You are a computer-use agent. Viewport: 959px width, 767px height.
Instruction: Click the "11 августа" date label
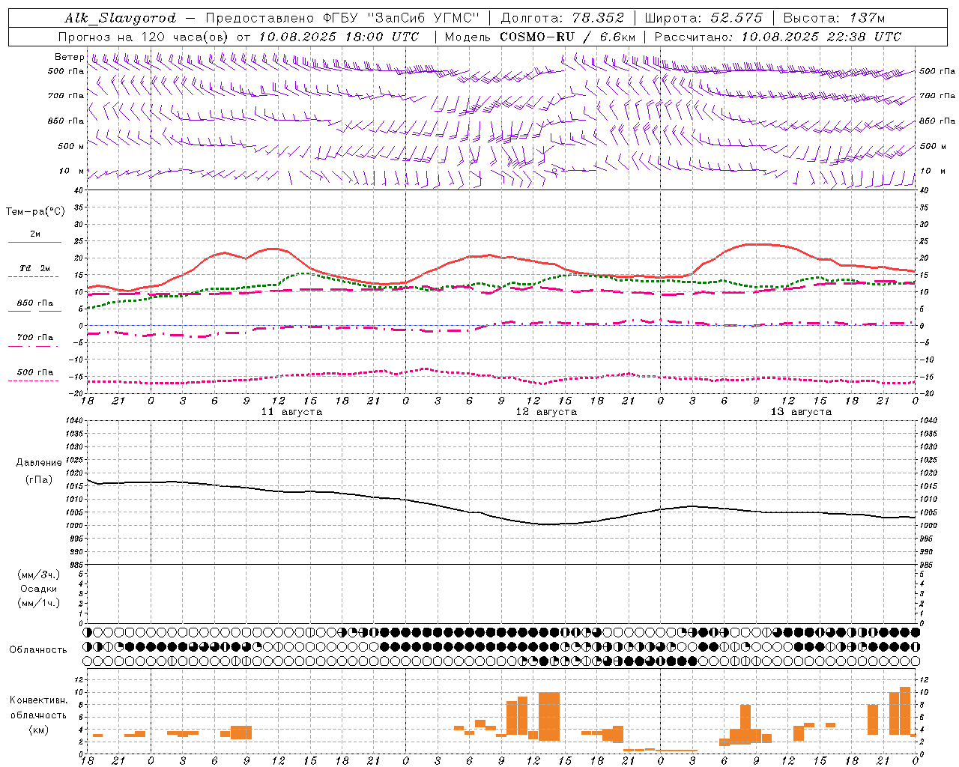click(291, 412)
